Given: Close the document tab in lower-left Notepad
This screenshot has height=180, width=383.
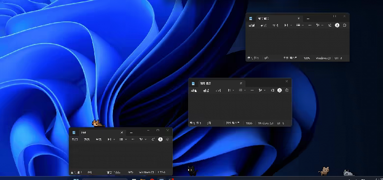Looking at the screenshot, I should coord(122,133).
